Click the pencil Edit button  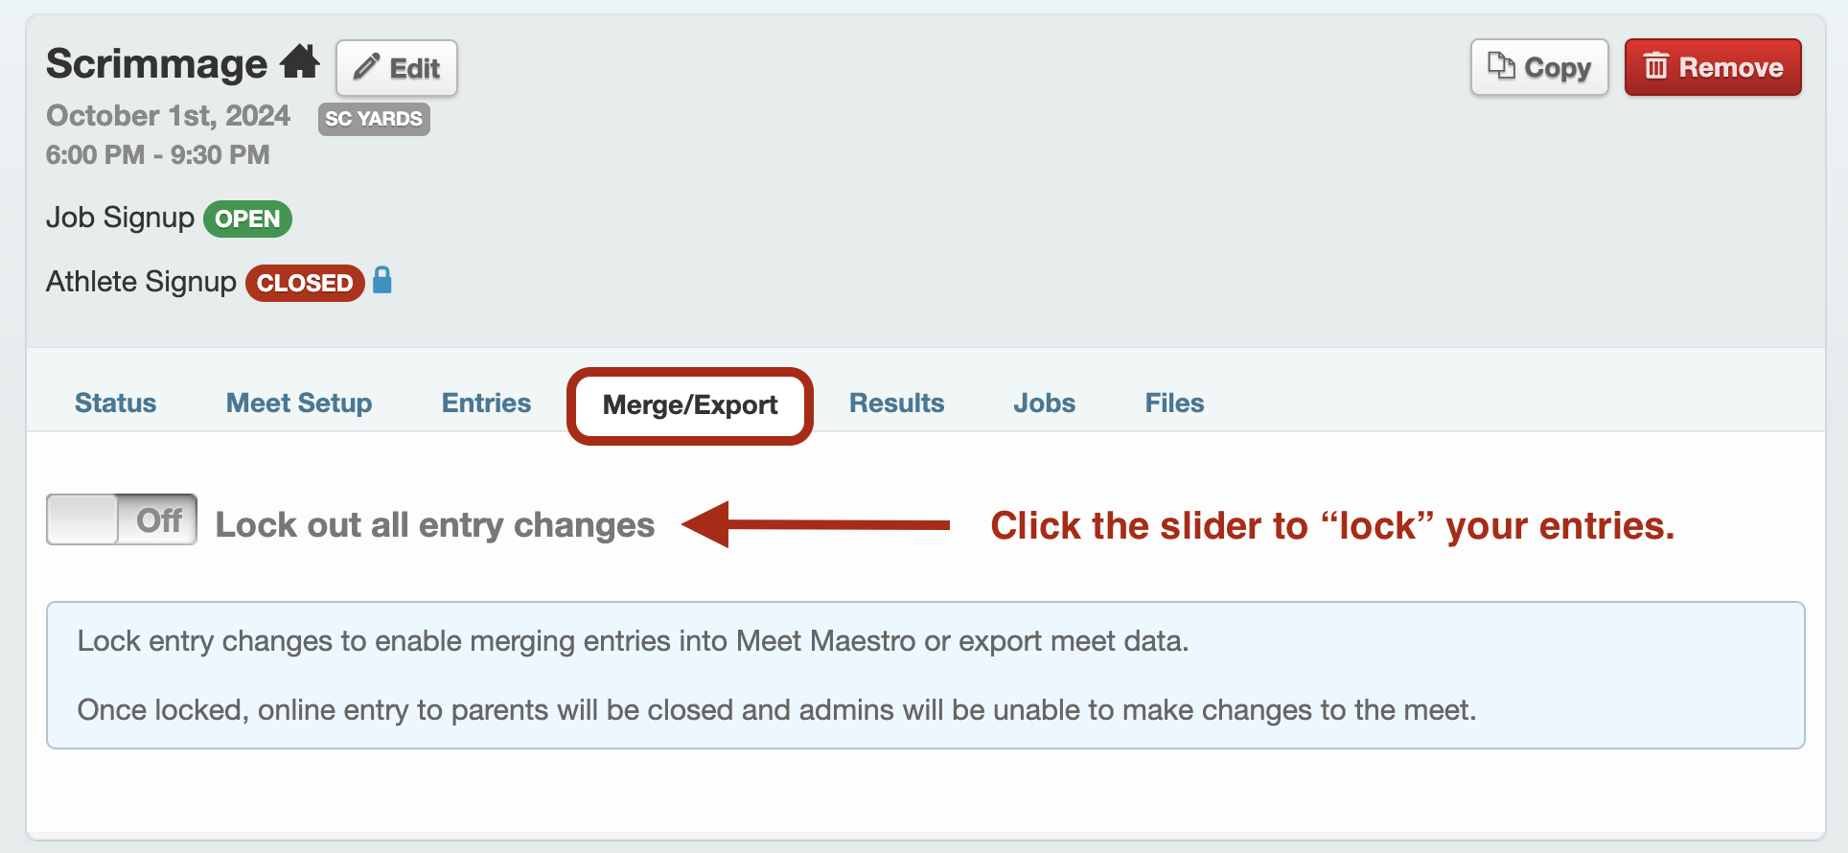click(397, 68)
